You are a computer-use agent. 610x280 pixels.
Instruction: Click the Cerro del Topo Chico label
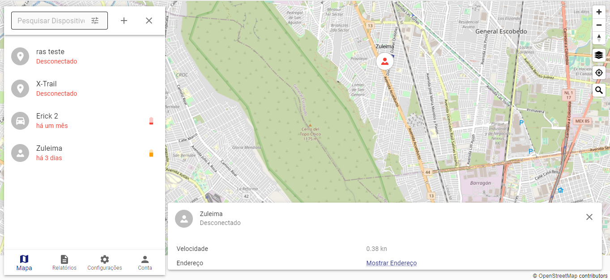[310, 134]
